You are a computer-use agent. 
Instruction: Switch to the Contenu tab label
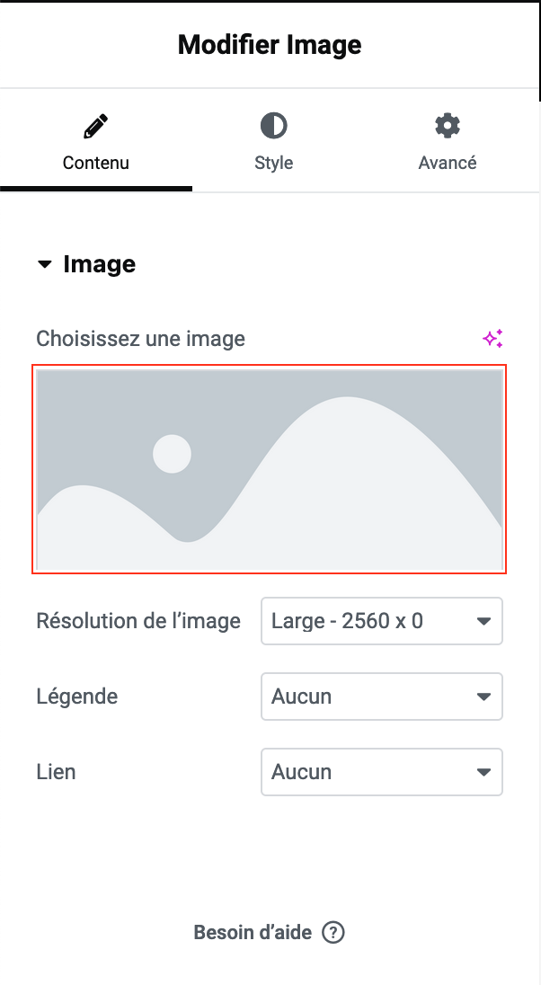pos(95,164)
